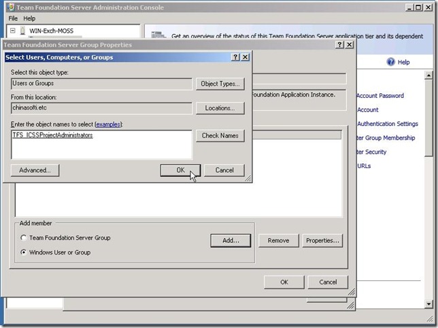Click the Add... member button
Image resolution: width=438 pixels, height=328 pixels.
click(231, 240)
